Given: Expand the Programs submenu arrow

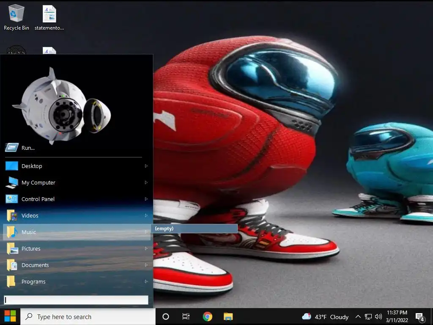Looking at the screenshot, I should point(146,281).
